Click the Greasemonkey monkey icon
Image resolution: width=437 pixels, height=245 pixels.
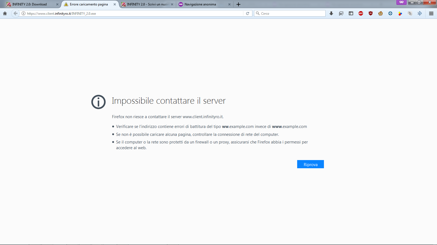click(x=380, y=13)
